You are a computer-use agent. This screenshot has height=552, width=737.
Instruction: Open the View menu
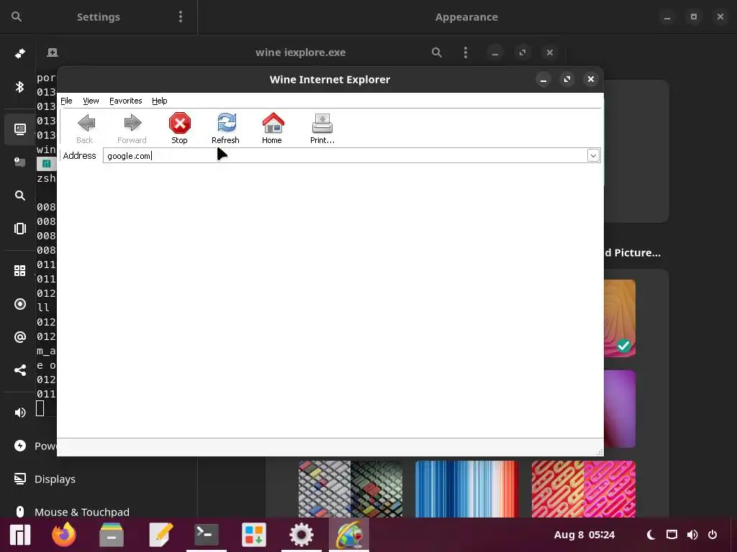91,101
